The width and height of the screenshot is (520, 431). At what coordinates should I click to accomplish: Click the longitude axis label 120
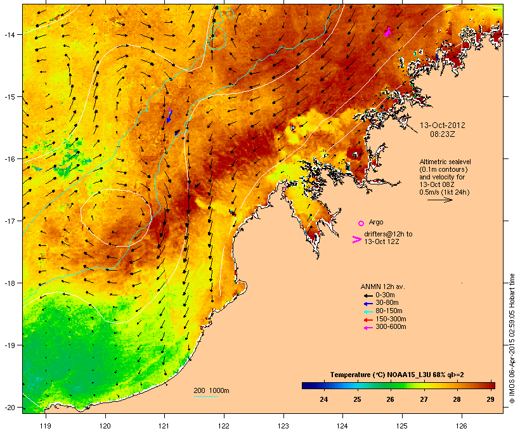click(105, 426)
